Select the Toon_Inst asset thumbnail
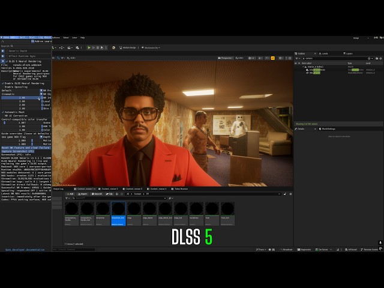This screenshot has width=384, height=288. coord(227,214)
